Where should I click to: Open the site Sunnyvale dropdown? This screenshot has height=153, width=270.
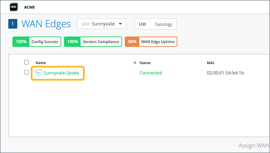tap(101, 24)
